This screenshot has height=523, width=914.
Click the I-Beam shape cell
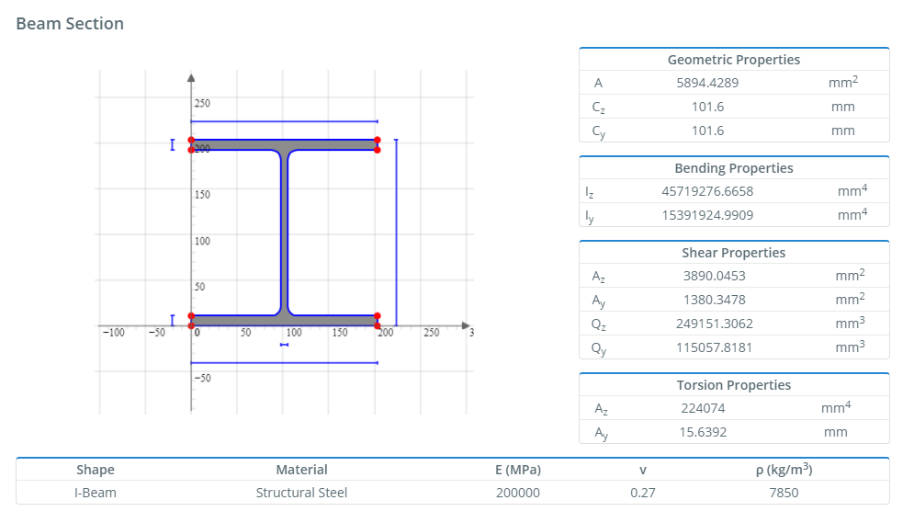(95, 493)
